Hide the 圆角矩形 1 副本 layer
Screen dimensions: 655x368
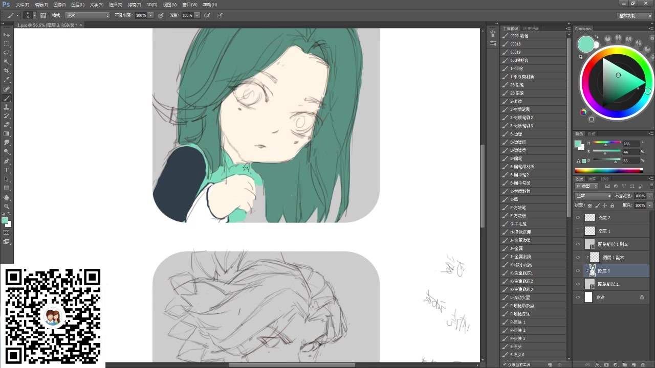click(578, 244)
